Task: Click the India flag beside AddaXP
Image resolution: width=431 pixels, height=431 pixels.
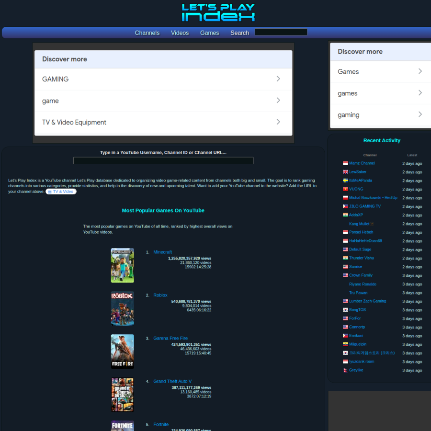Action: [345, 215]
